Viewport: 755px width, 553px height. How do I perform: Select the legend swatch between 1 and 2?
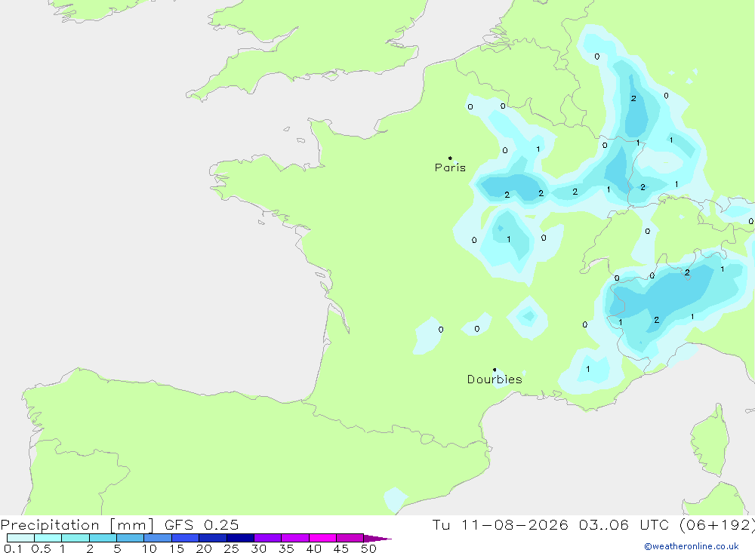[75, 538]
